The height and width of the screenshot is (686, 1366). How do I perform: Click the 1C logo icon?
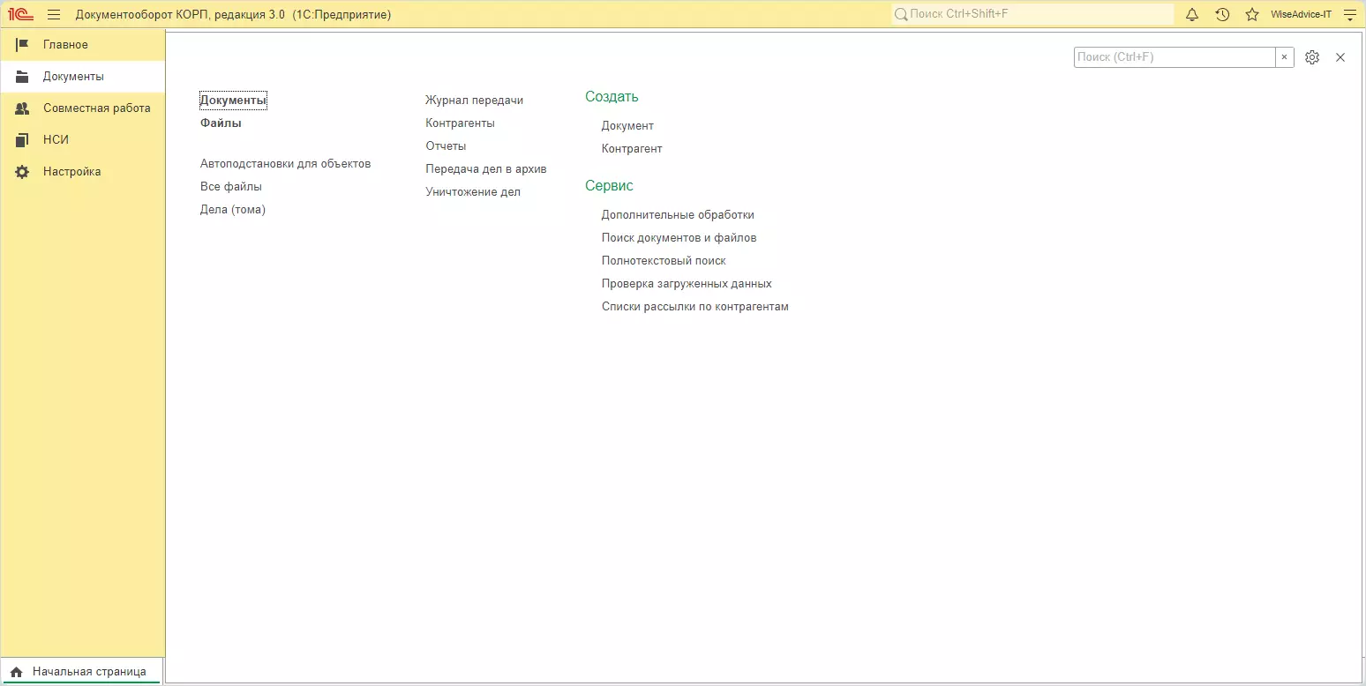[20, 14]
